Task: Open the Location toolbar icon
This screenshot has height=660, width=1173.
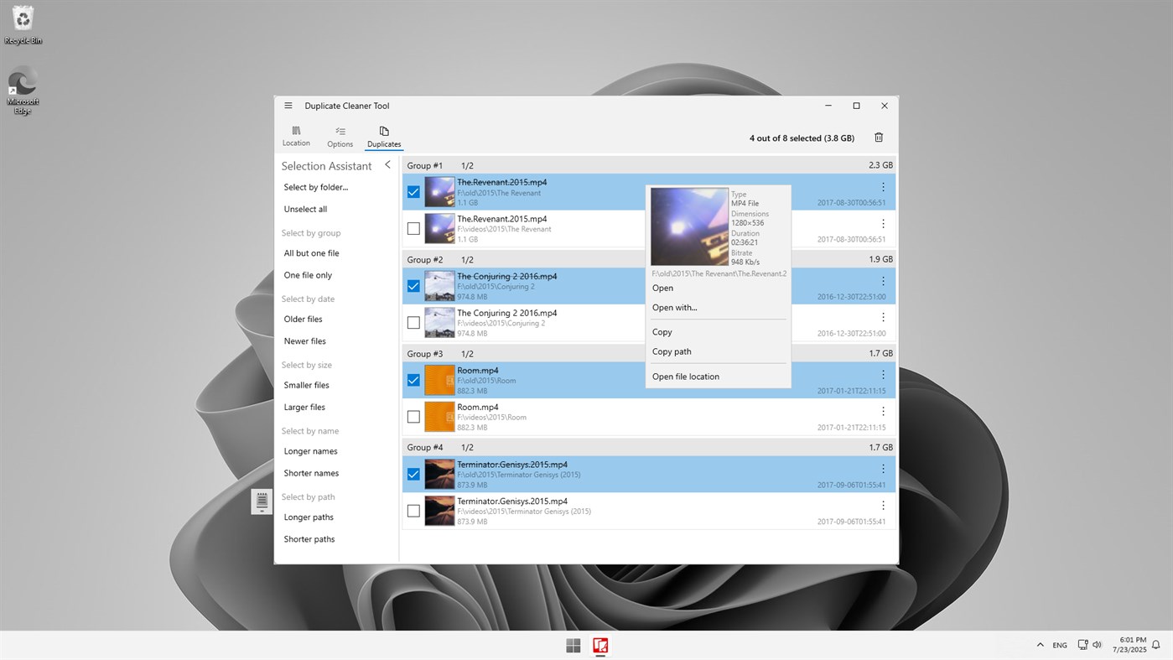Action: click(x=296, y=136)
